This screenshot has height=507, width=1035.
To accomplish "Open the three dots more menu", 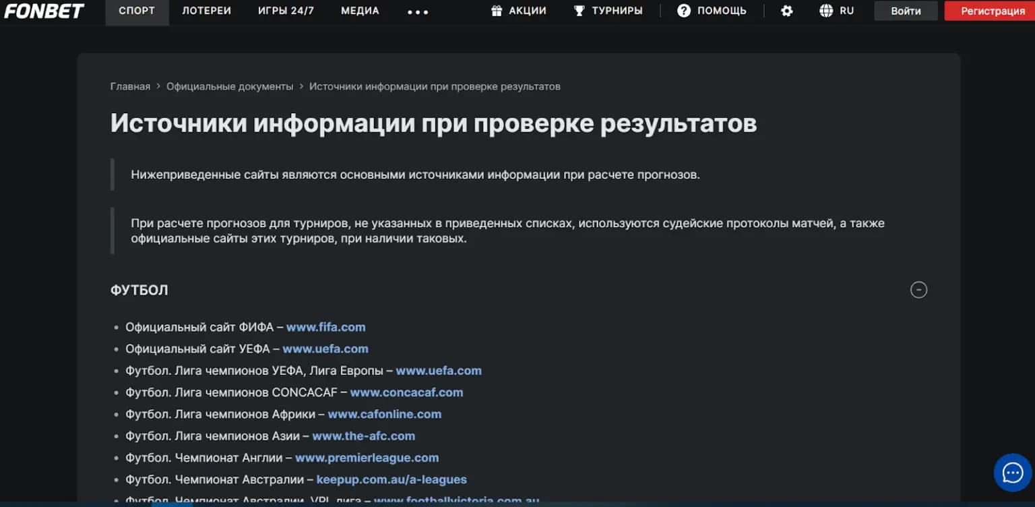I will pos(418,11).
